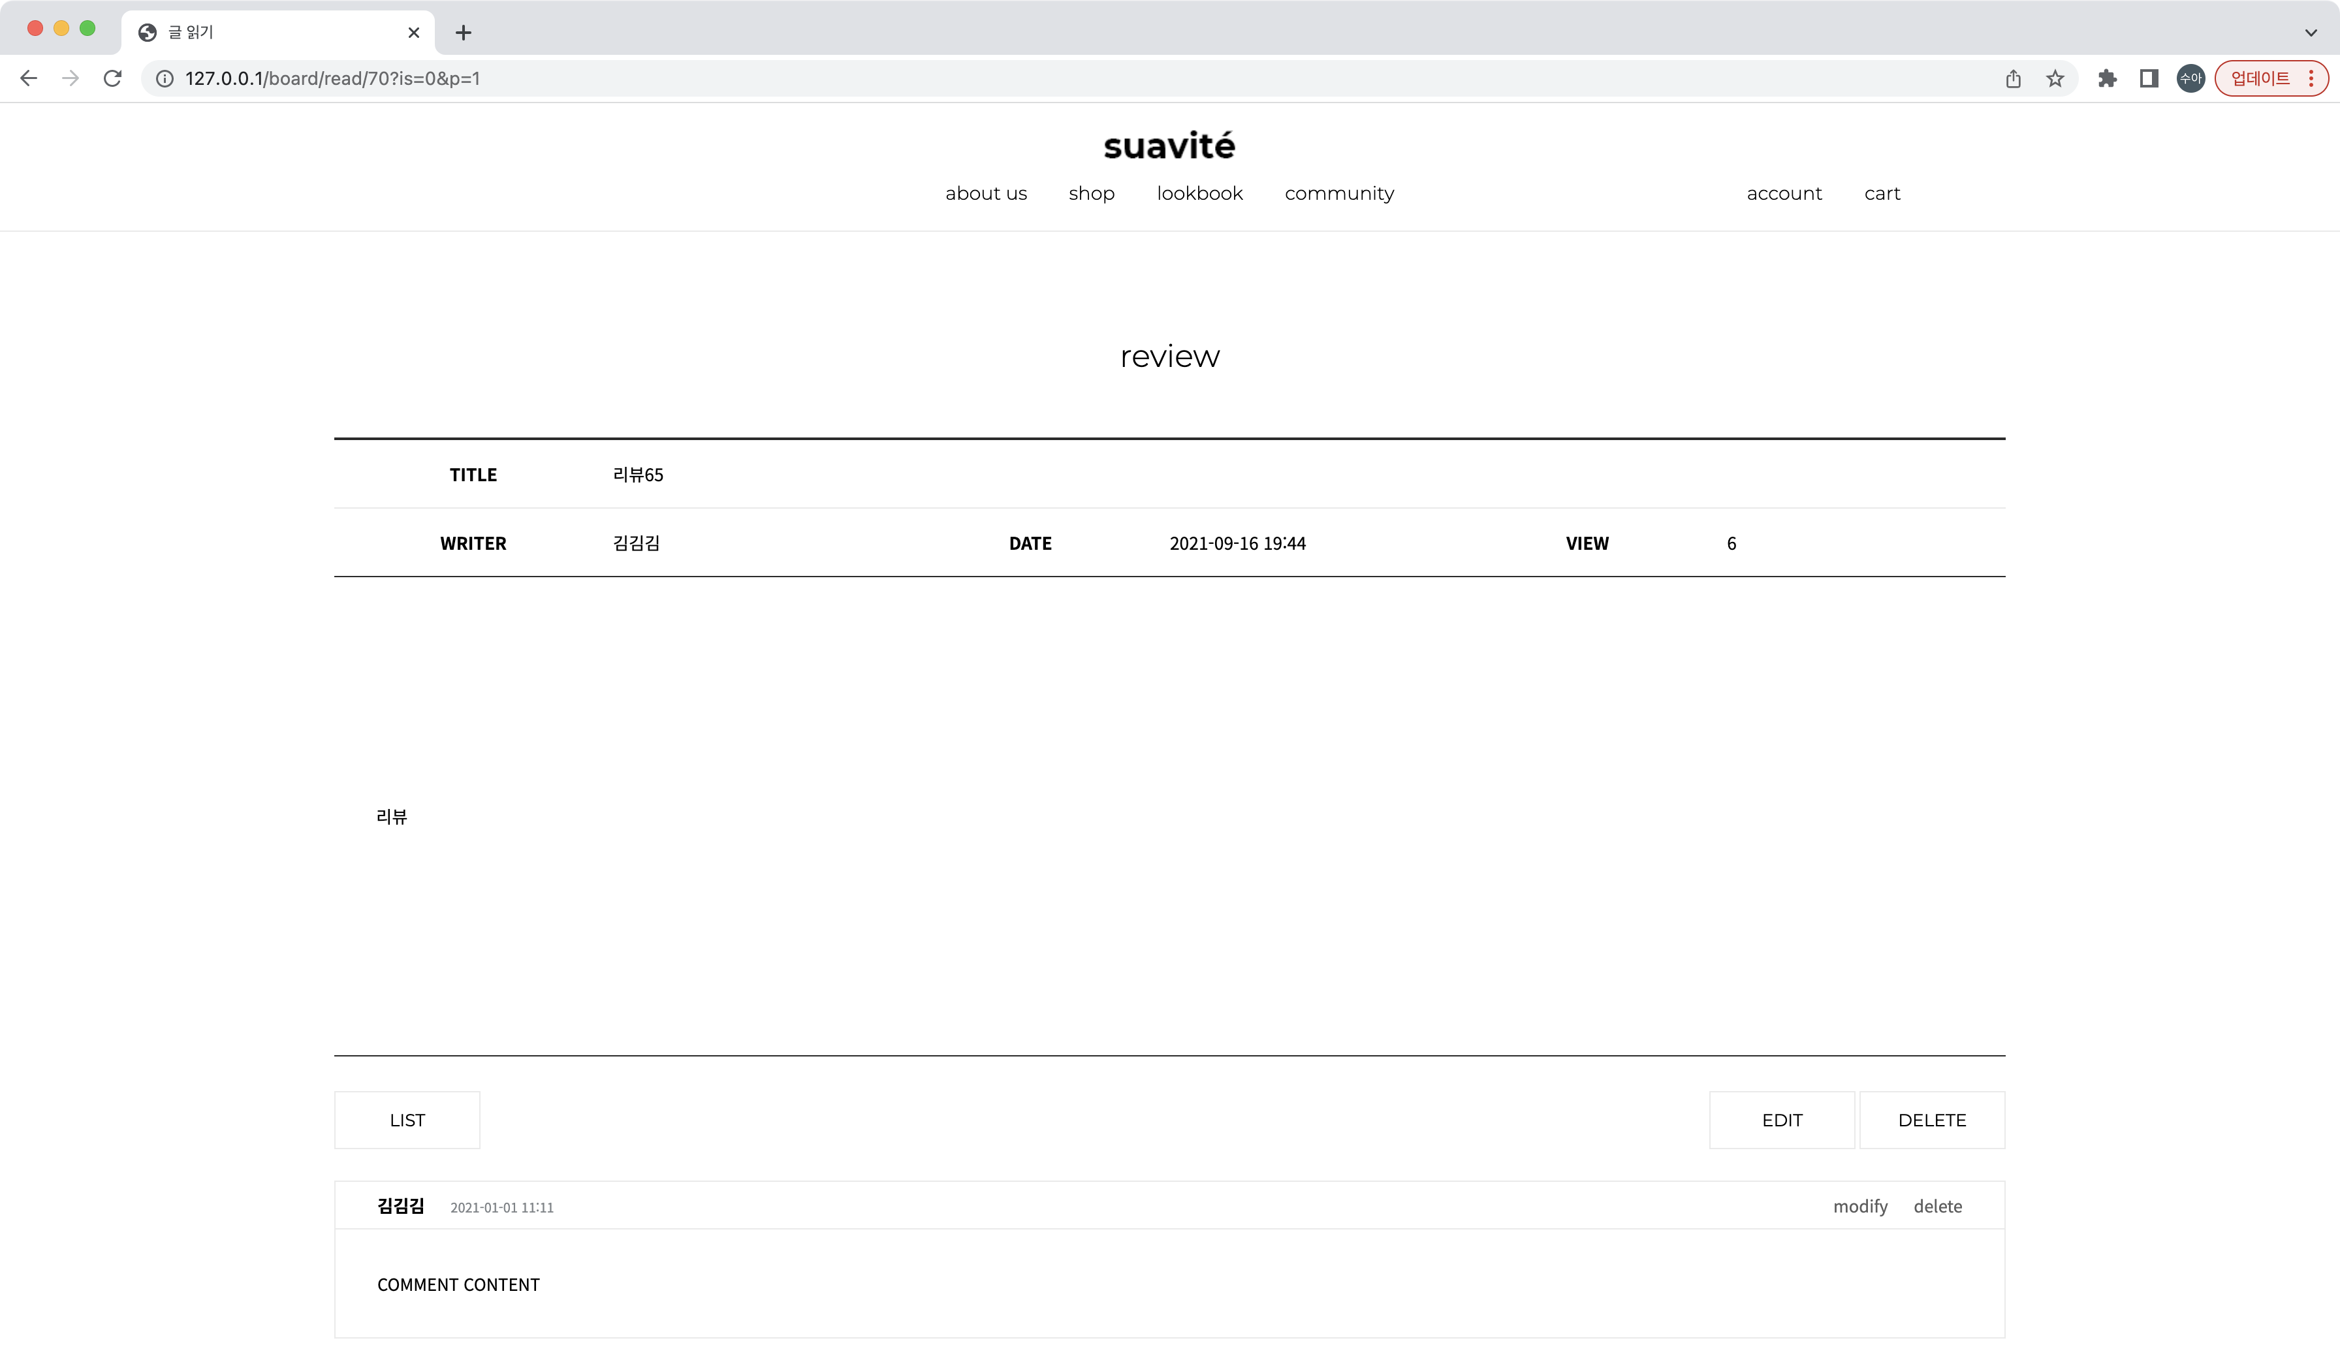This screenshot has width=2340, height=1349.
Task: Close the 글 읽기 tab
Action: click(x=413, y=33)
